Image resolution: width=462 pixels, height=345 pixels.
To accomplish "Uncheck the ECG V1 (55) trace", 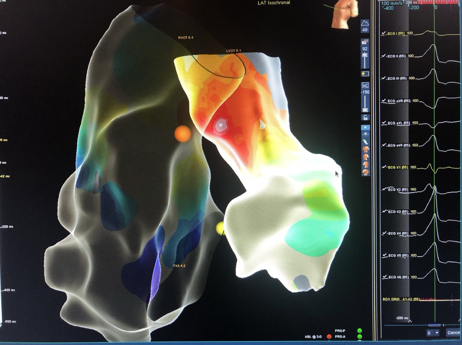I will [x=384, y=167].
